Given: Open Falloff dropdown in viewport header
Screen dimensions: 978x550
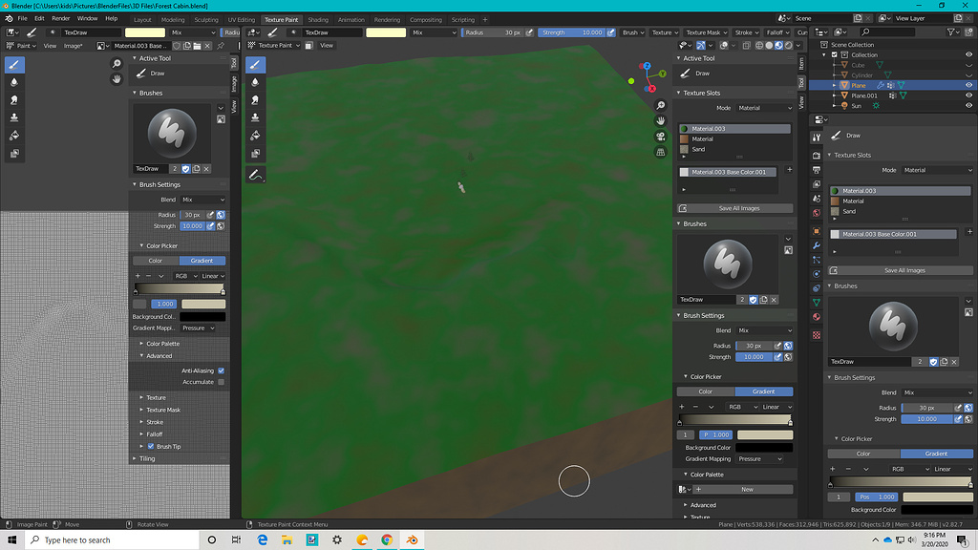Looking at the screenshot, I should click(777, 32).
